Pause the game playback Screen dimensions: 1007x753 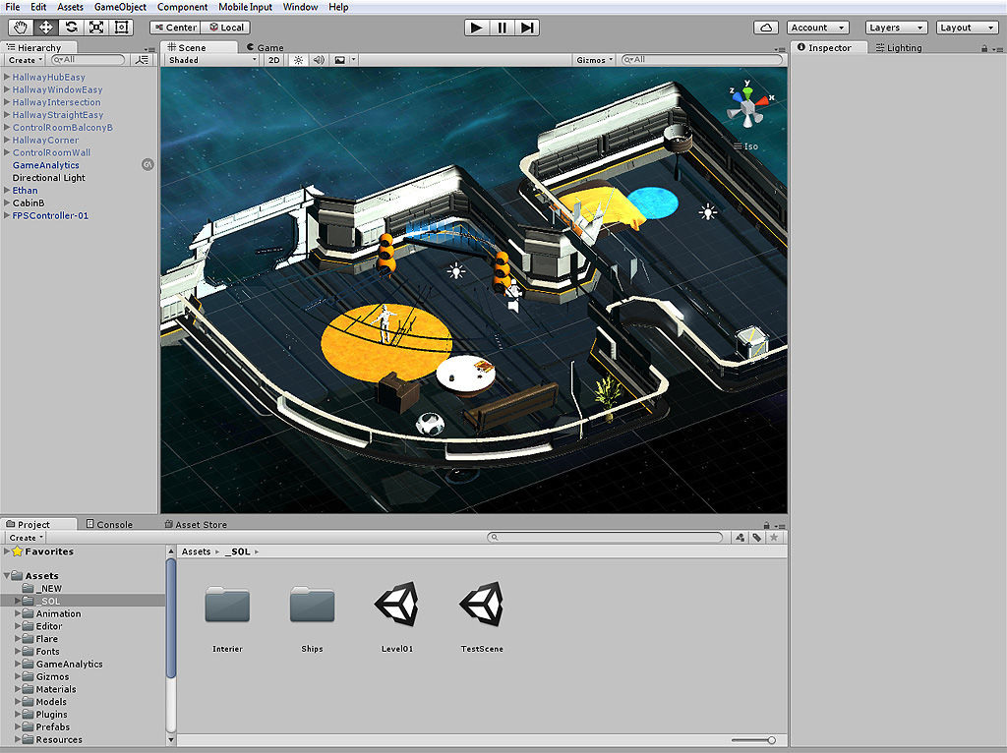pyautogui.click(x=502, y=28)
